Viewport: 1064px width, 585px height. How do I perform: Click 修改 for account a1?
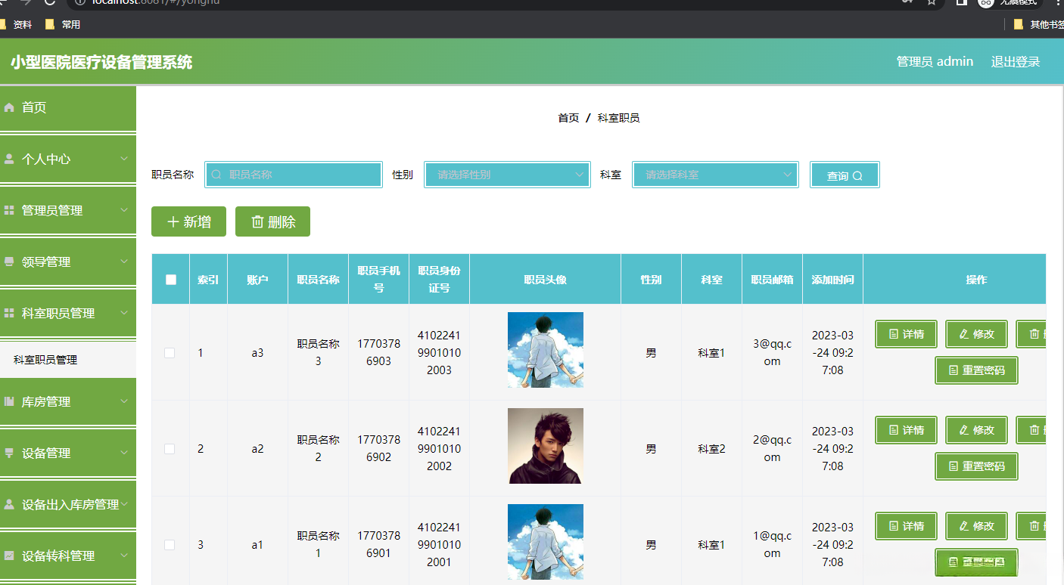point(976,526)
